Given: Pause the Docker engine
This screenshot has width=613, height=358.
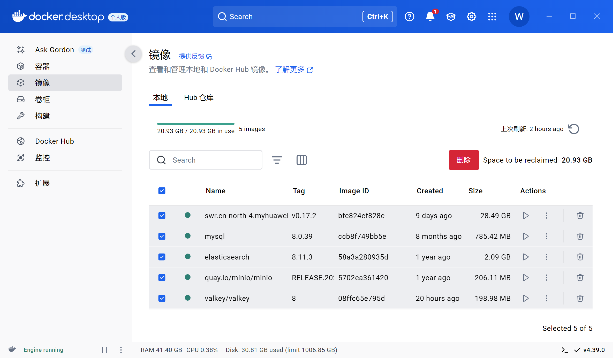Looking at the screenshot, I should coord(104,350).
